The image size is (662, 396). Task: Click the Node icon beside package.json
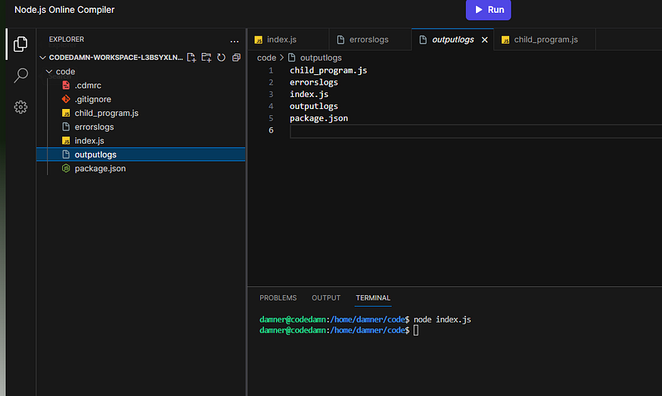(66, 169)
